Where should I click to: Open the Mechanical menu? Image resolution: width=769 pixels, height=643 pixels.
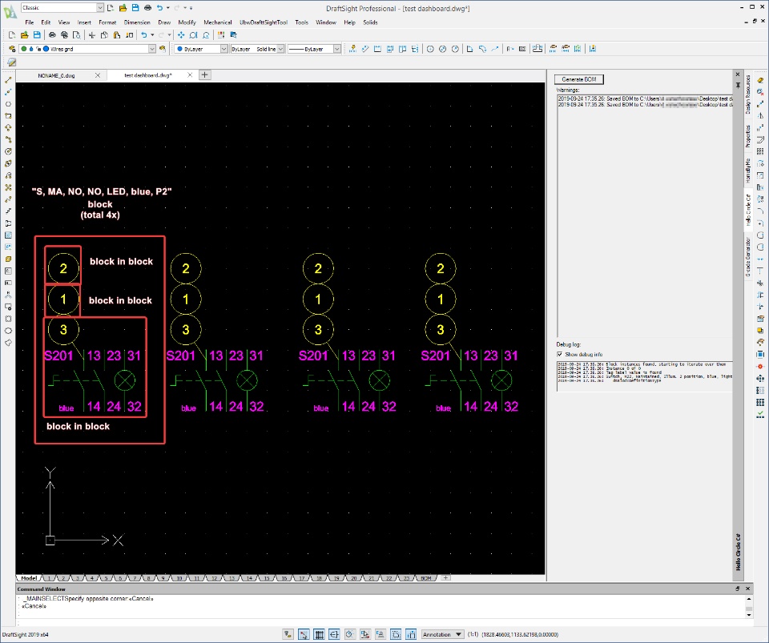click(x=217, y=22)
